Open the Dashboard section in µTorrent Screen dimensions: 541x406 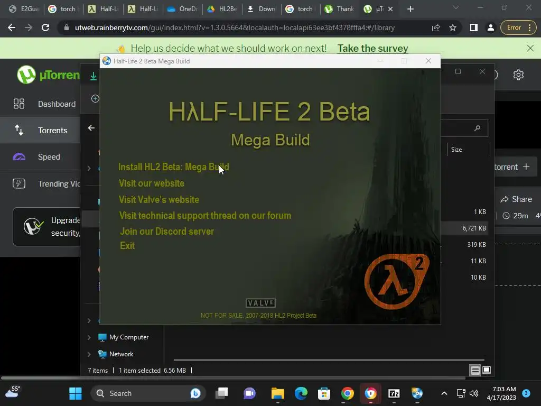(x=40, y=104)
